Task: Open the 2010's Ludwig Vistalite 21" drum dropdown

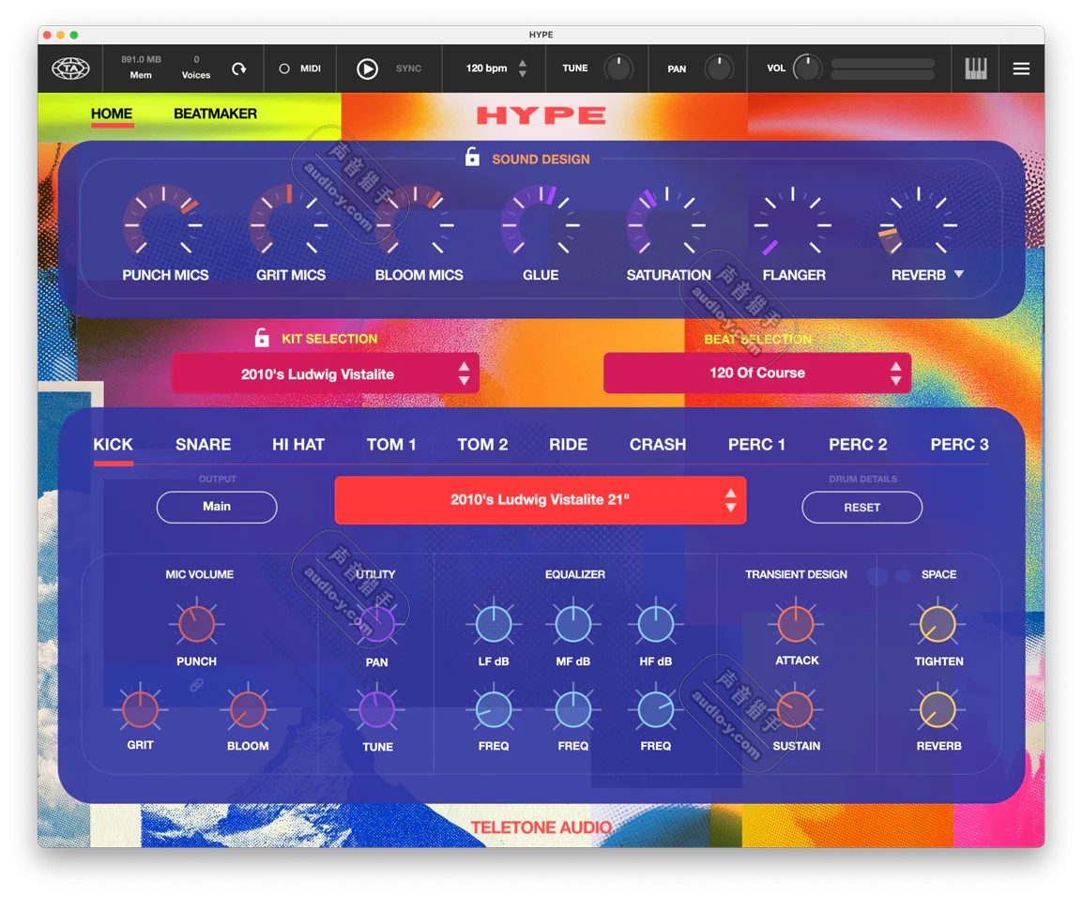Action: (541, 499)
